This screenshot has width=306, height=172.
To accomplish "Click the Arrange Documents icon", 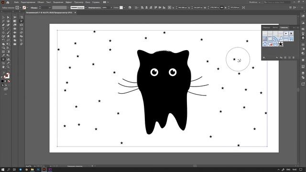I will 105,2.
